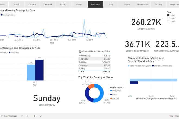Select the Canada country tab
The height and width of the screenshot is (119, 179).
coord(32,4)
